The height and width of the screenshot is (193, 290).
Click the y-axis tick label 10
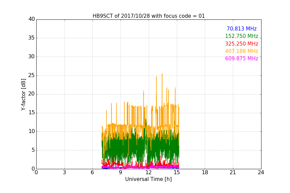pyautogui.click(x=32, y=131)
